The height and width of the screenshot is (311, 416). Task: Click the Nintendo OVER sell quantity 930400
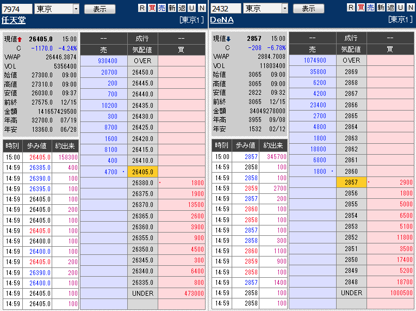[x=108, y=61]
